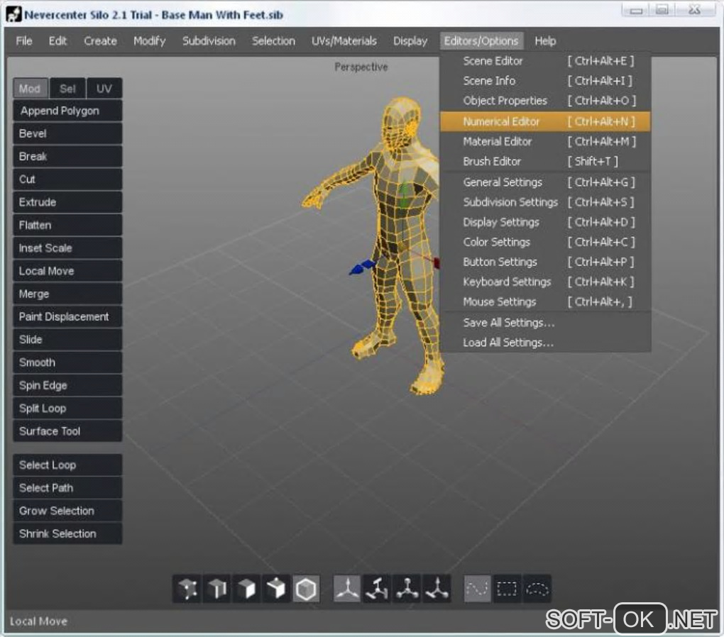Switch to the Sel tab
This screenshot has height=637, width=724.
[x=67, y=89]
